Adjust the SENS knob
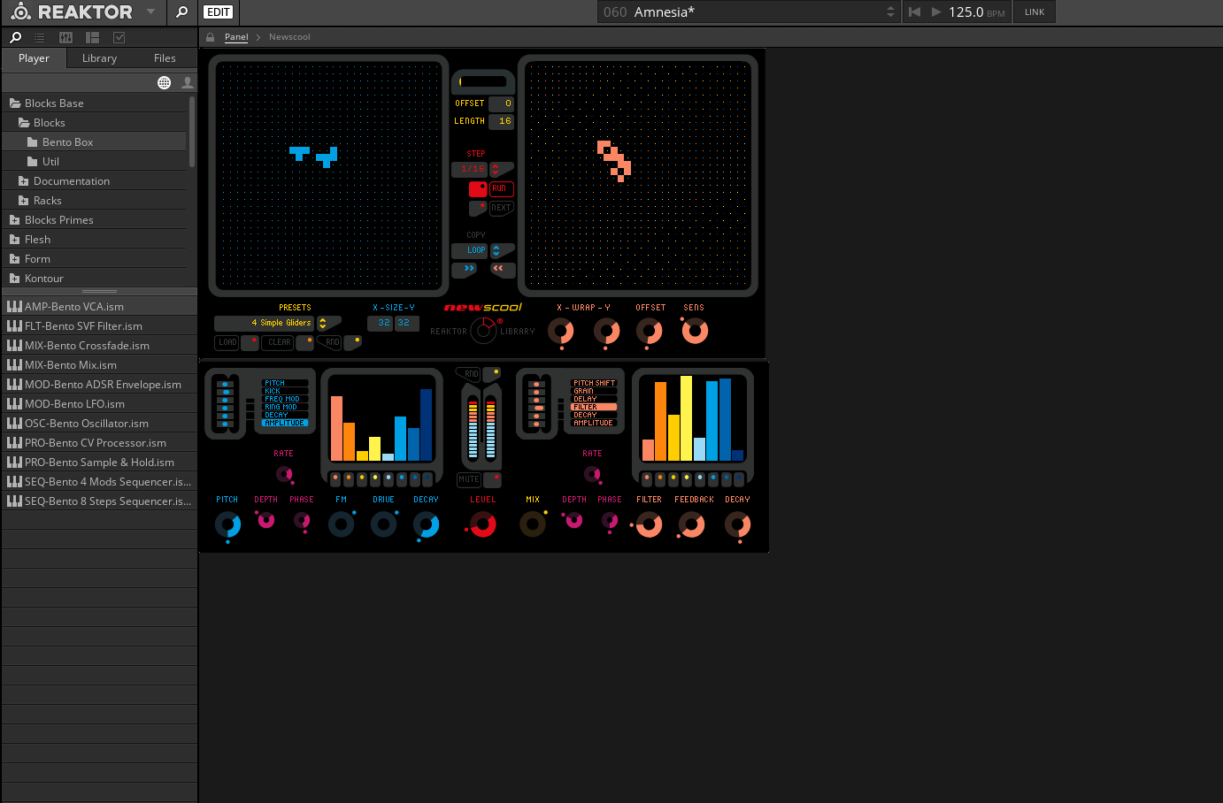The image size is (1223, 803). tap(695, 331)
